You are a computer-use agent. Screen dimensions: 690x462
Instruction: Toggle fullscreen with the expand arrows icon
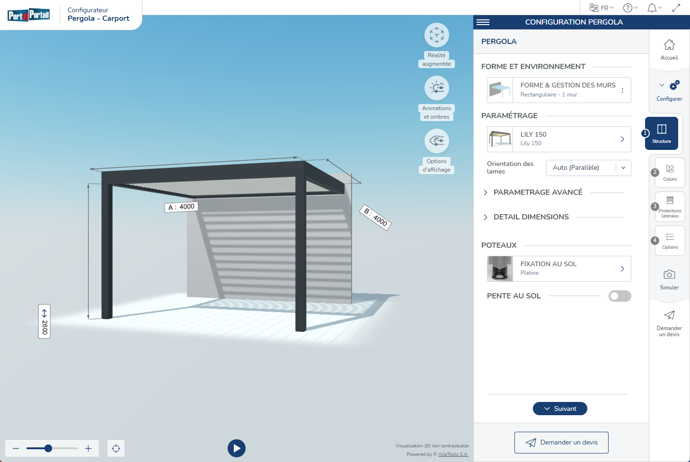point(676,8)
